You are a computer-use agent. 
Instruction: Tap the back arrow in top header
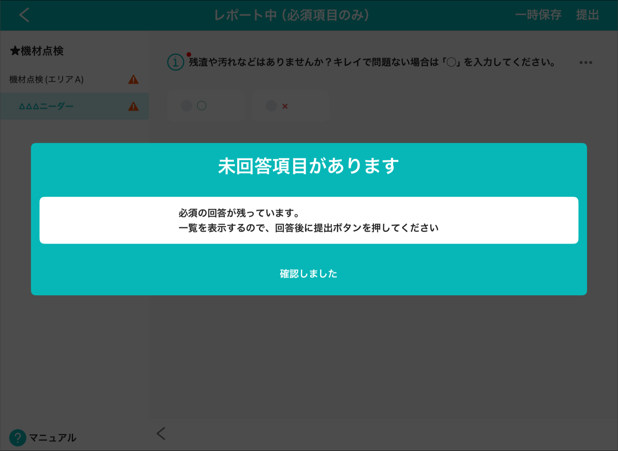[x=24, y=15]
